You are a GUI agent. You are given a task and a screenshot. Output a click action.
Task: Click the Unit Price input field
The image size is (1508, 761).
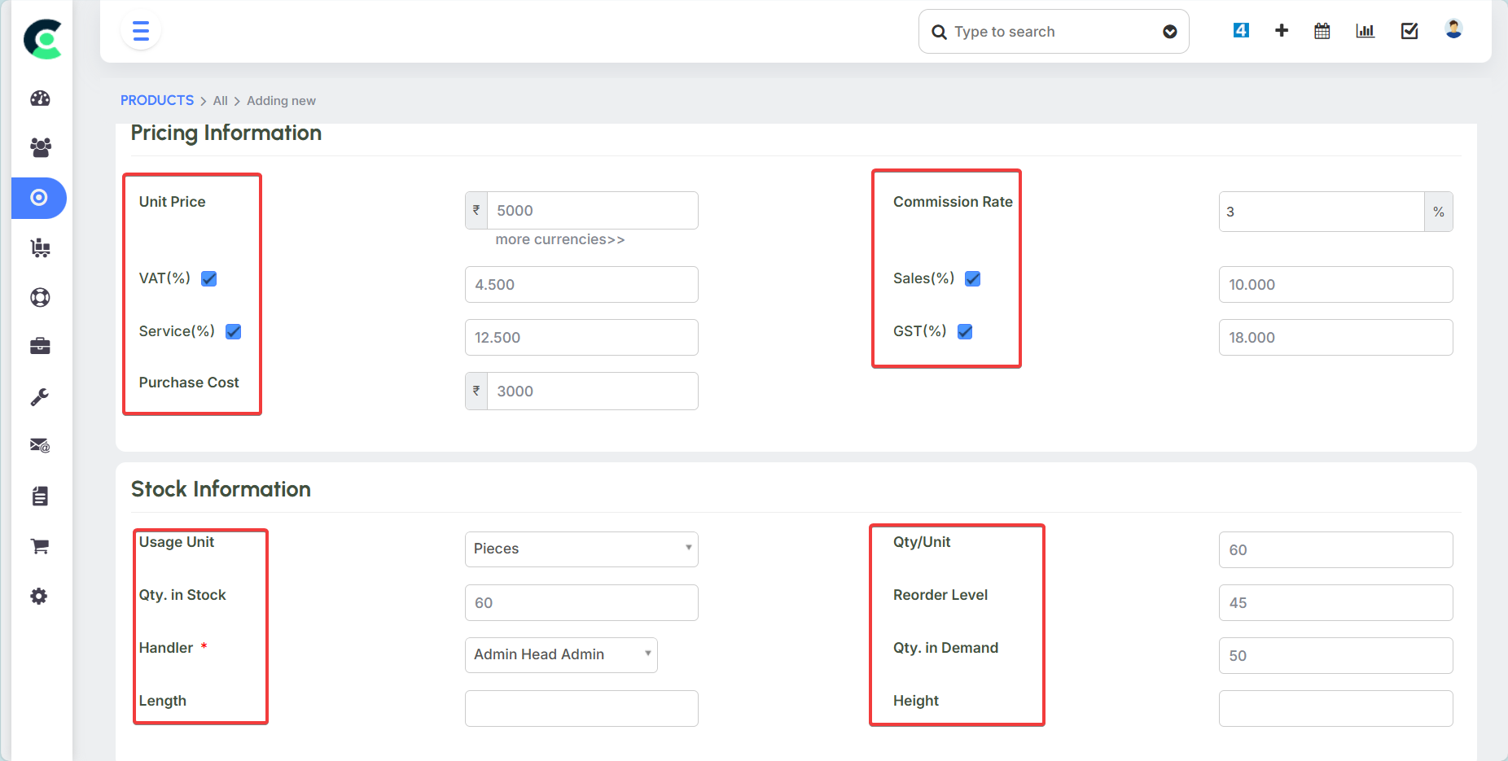592,211
